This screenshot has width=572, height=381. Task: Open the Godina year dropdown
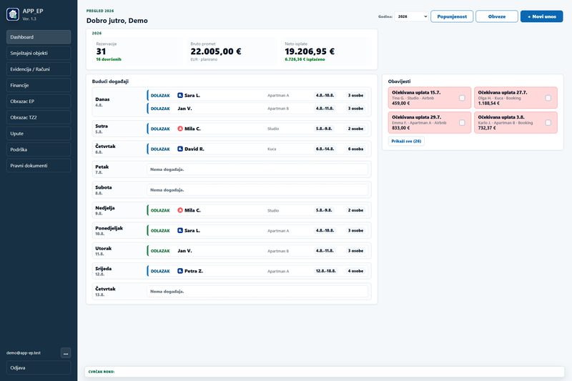[x=411, y=16]
